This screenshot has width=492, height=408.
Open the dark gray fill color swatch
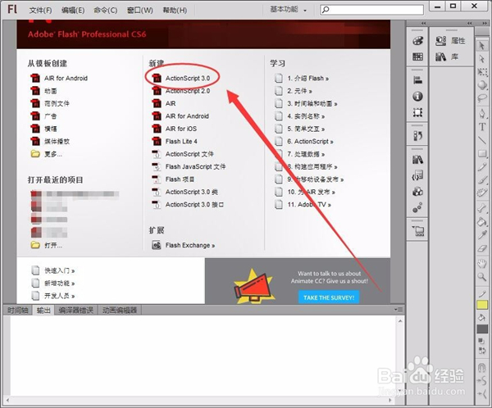pyautogui.click(x=482, y=329)
